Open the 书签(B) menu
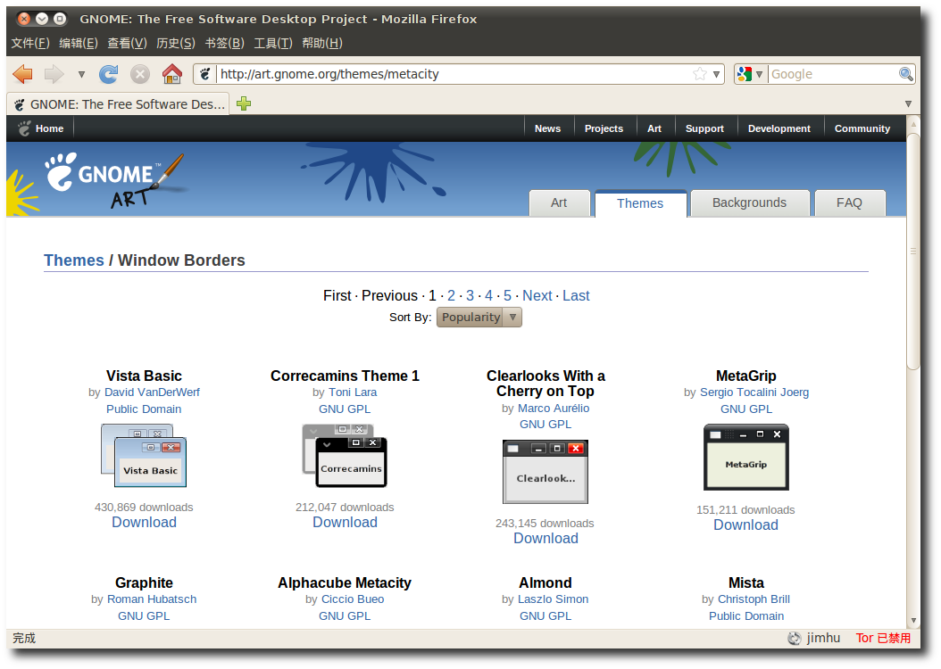 [x=224, y=43]
